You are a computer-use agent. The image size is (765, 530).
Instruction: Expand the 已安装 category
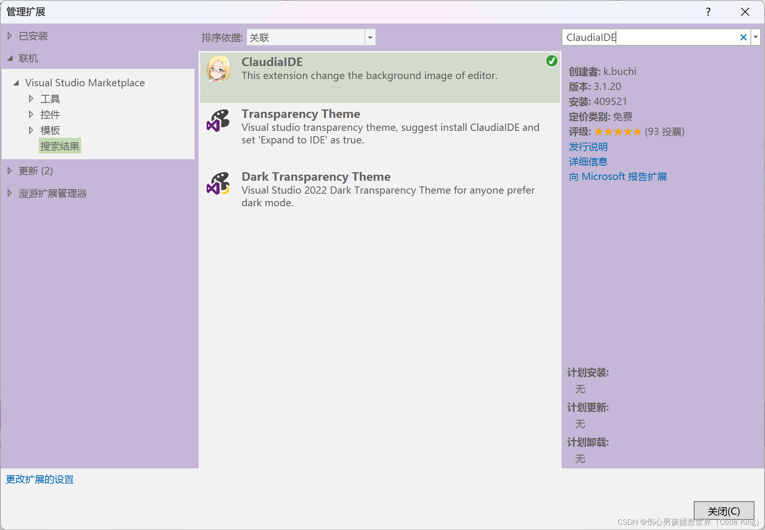[x=10, y=36]
